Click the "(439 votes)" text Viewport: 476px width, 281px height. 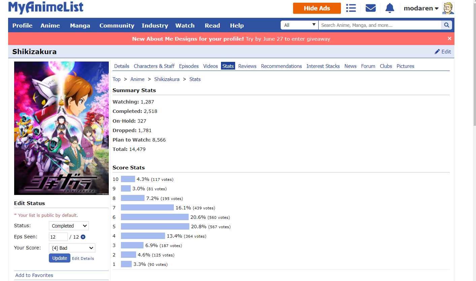[204, 208]
